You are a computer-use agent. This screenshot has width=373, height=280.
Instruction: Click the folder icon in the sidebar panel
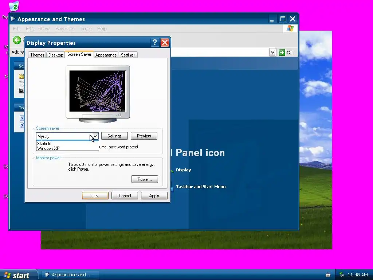pyautogui.click(x=21, y=77)
